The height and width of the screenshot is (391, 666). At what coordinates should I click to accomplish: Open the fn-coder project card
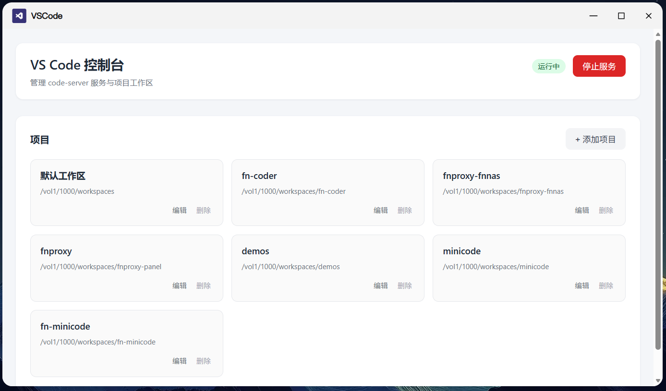(328, 192)
